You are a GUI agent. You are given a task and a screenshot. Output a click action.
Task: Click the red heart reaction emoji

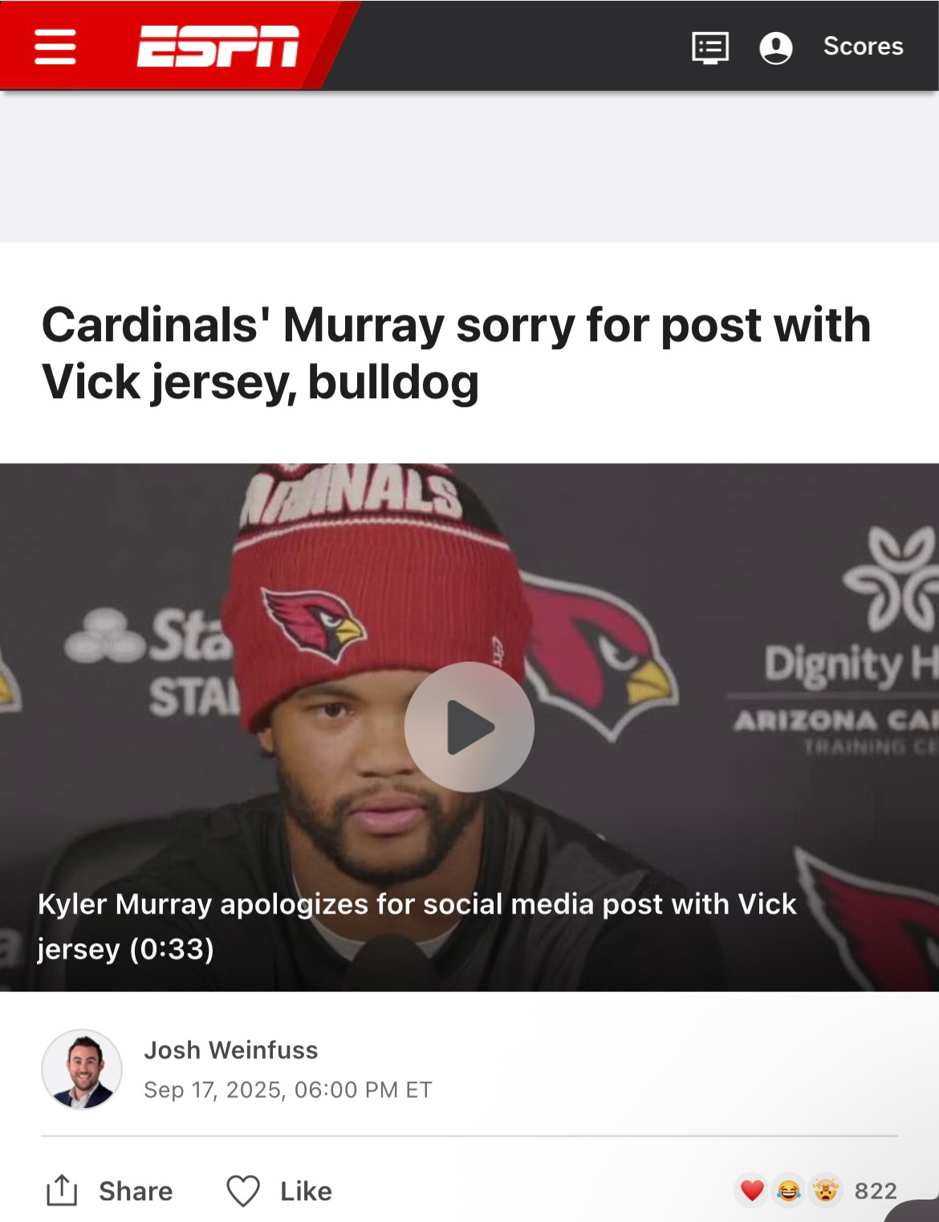(752, 1191)
